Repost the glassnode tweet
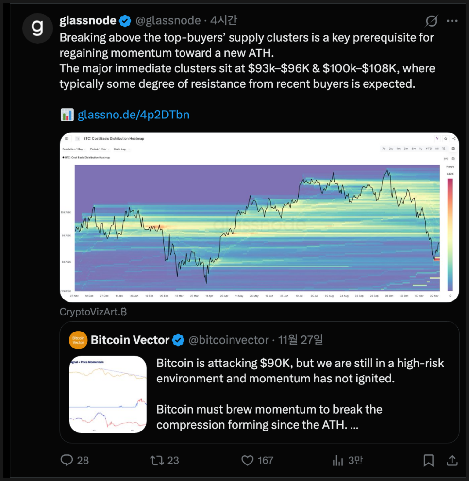Screen dimensions: 469x481 pos(157,460)
